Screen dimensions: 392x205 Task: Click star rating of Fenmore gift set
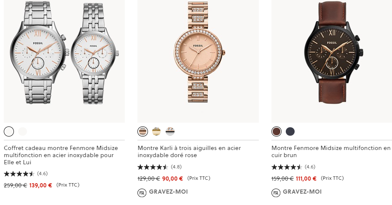point(19,173)
